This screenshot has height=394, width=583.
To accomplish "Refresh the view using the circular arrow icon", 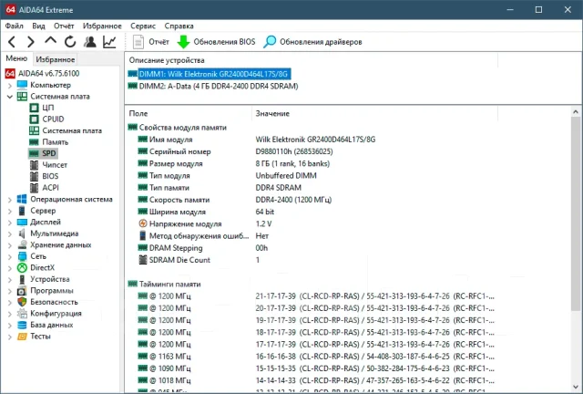I will pos(70,42).
